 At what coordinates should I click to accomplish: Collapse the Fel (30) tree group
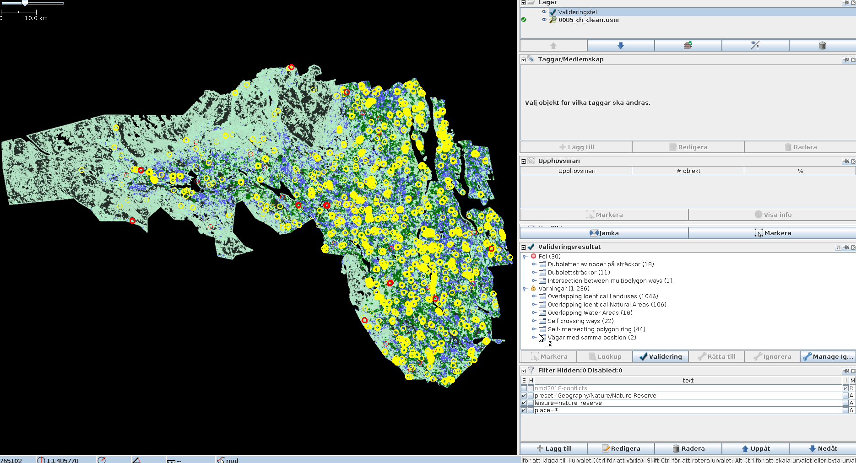[525, 257]
